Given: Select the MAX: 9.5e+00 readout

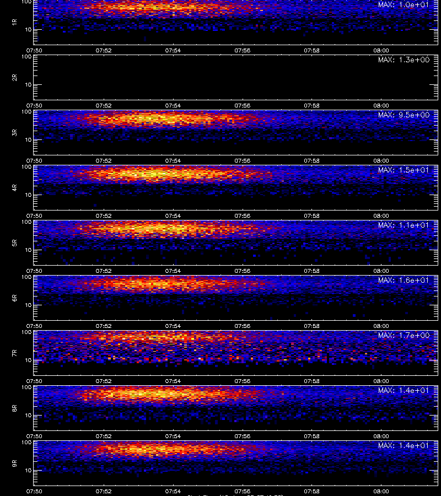Looking at the screenshot, I should point(404,115).
